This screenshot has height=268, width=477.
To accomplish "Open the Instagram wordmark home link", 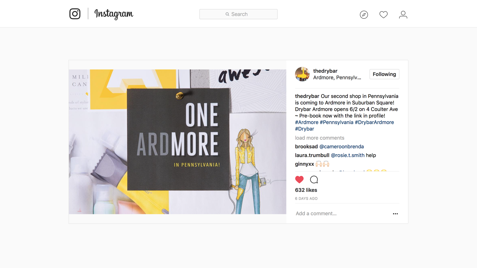I will (114, 14).
